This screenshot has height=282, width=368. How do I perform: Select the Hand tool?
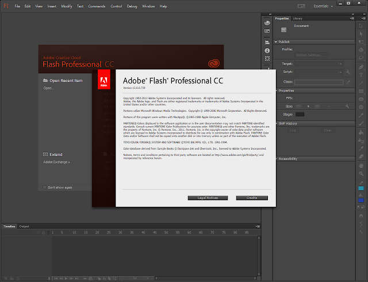pos(361,166)
